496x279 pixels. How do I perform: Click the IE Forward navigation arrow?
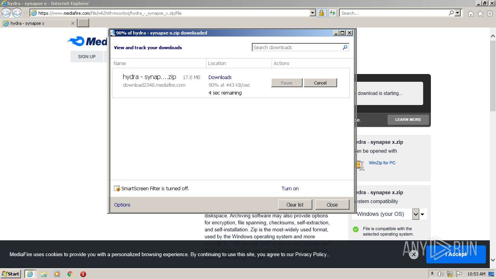click(x=17, y=13)
